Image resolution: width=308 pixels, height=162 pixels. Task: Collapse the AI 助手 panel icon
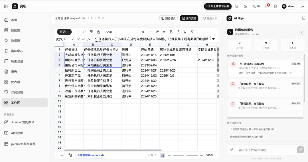coord(304,18)
